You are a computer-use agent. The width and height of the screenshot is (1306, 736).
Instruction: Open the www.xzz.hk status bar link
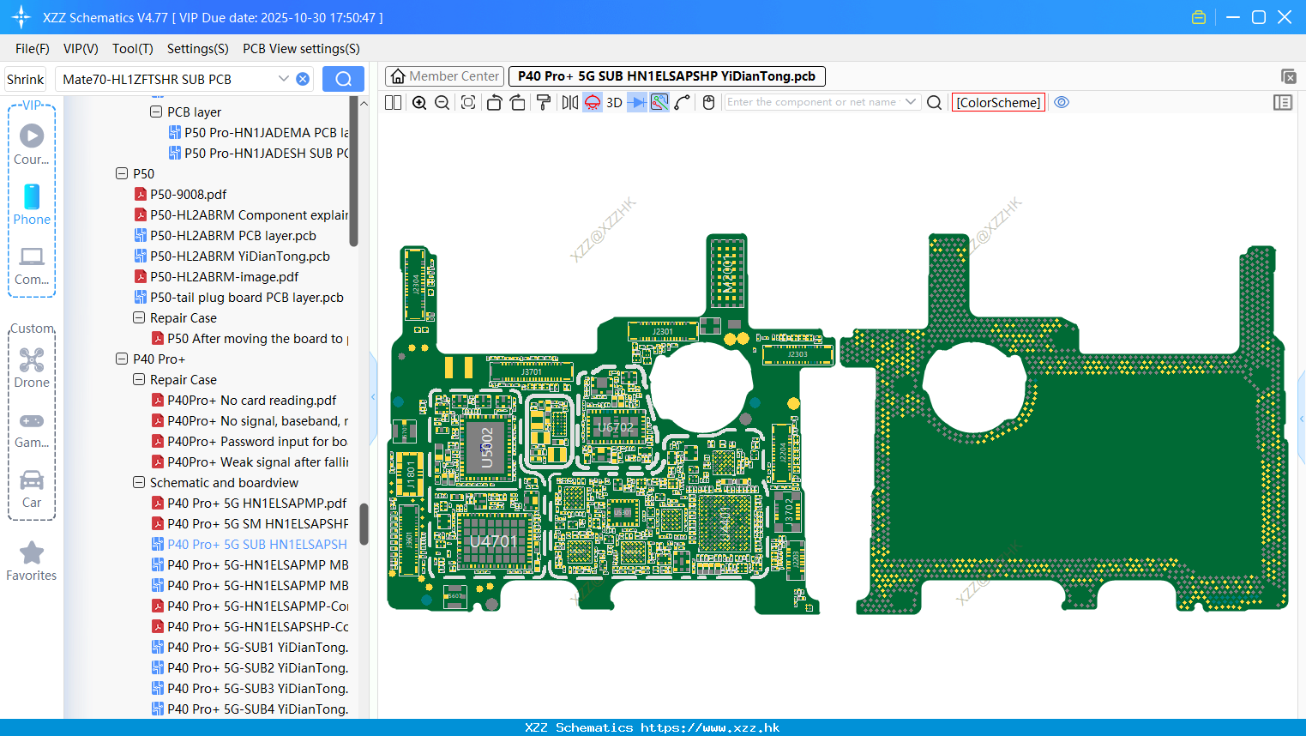tap(710, 727)
